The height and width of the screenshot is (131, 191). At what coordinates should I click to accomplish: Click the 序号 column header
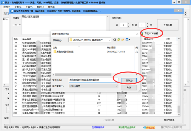[x=17, y=39]
